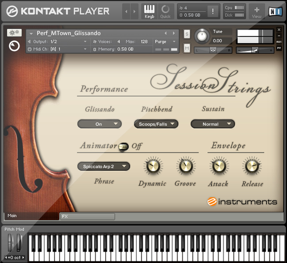Open the Quick load button
The image size is (287, 263).
[x=165, y=11]
